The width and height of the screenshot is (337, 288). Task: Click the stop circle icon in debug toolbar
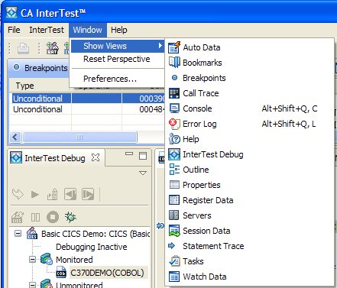click(53, 217)
